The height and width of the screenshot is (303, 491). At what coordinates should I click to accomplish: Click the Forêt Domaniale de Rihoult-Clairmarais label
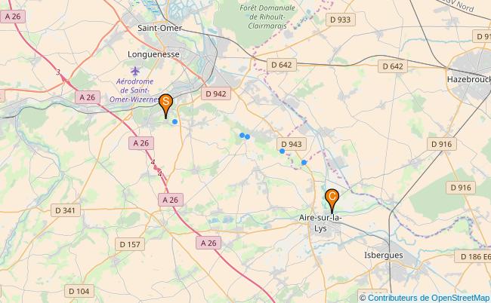267,17
